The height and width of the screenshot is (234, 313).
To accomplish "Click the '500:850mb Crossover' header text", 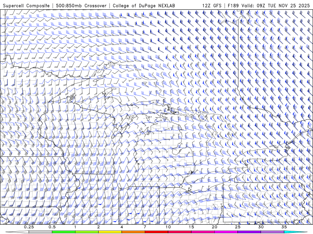I will (x=81, y=6).
